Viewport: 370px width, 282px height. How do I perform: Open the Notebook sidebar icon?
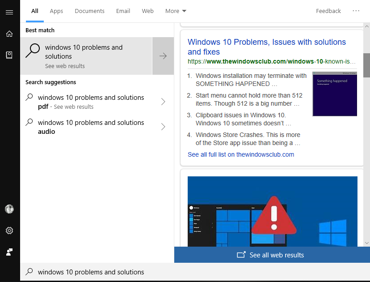[x=9, y=55]
